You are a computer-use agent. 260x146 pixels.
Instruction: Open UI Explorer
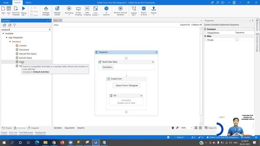point(106,11)
